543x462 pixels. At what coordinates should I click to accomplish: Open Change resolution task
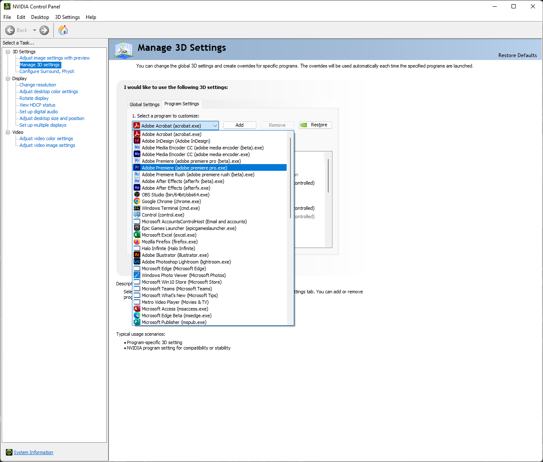click(38, 85)
